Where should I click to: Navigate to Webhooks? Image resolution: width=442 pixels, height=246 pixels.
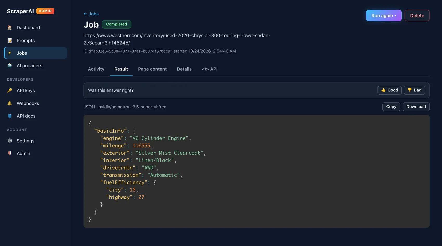click(35, 103)
